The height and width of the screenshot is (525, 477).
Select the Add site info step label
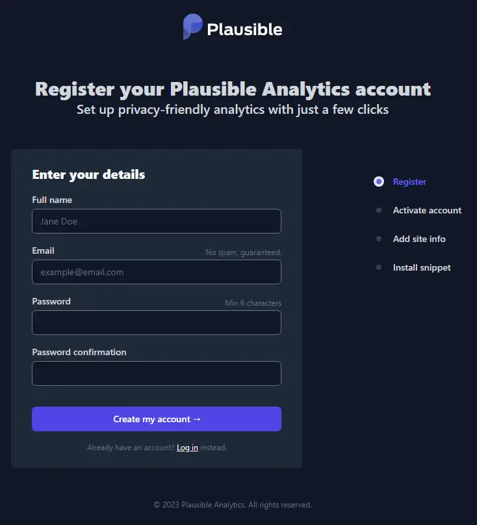click(x=419, y=239)
